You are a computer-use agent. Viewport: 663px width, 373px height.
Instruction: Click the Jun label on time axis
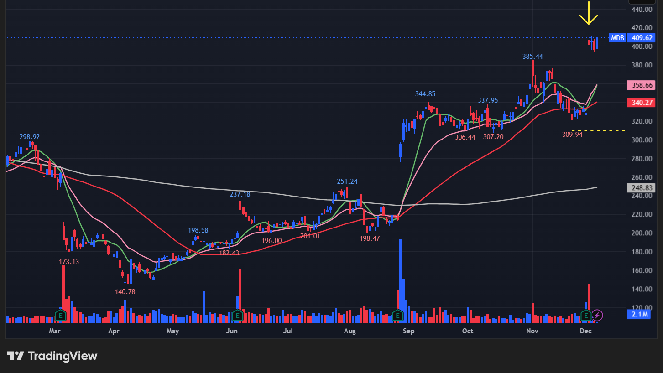(232, 331)
